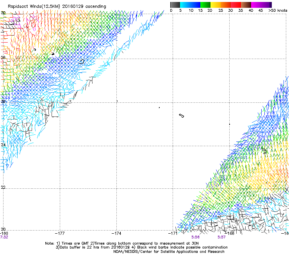289x254 pixels.
Task: Click the '30' latitude label
Action: tap(3, 13)
